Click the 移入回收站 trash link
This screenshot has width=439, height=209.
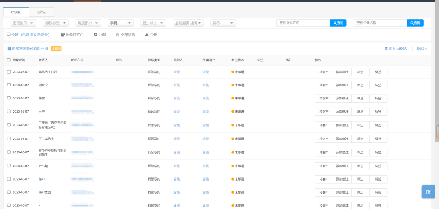pos(396,49)
